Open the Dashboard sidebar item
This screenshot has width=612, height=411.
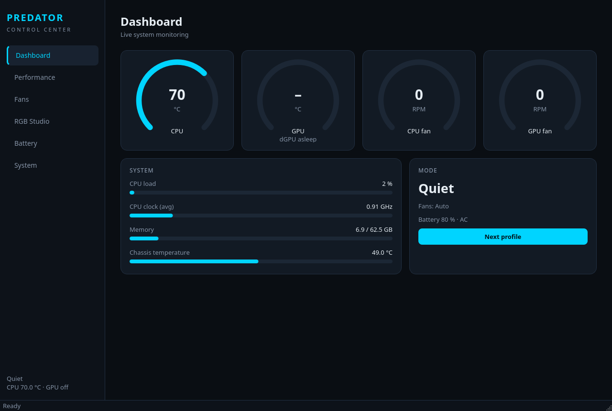(53, 55)
